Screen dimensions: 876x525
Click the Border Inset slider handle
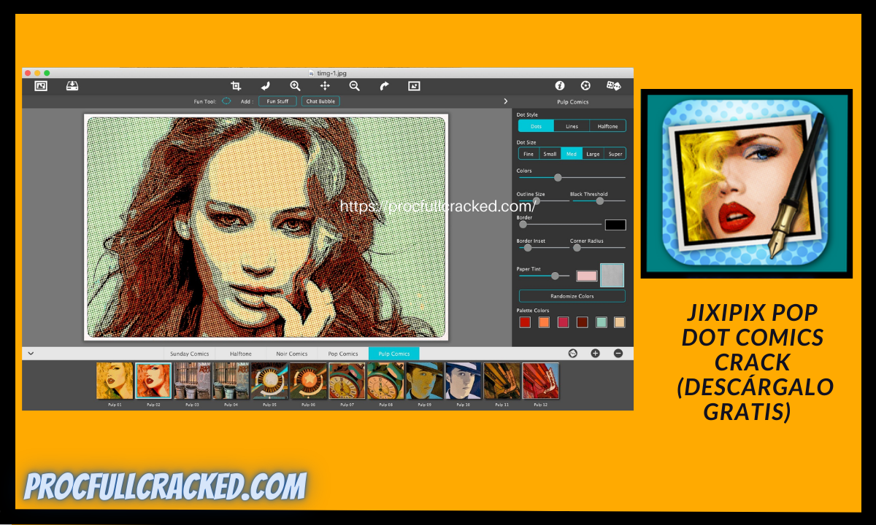pyautogui.click(x=528, y=247)
